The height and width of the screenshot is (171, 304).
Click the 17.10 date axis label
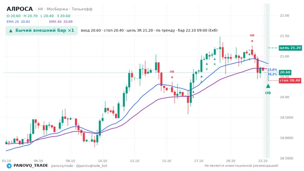[199, 161]
